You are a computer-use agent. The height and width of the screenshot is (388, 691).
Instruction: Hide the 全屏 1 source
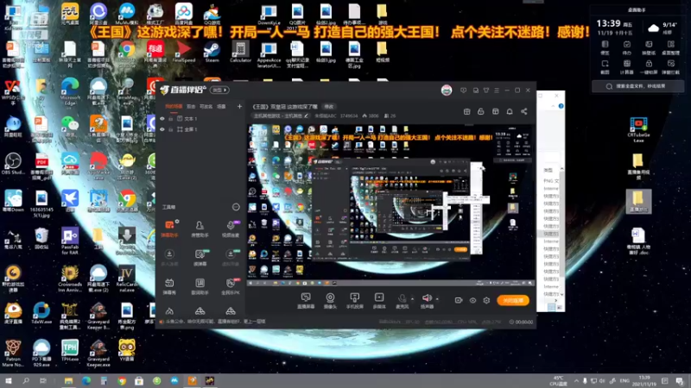[x=162, y=129]
